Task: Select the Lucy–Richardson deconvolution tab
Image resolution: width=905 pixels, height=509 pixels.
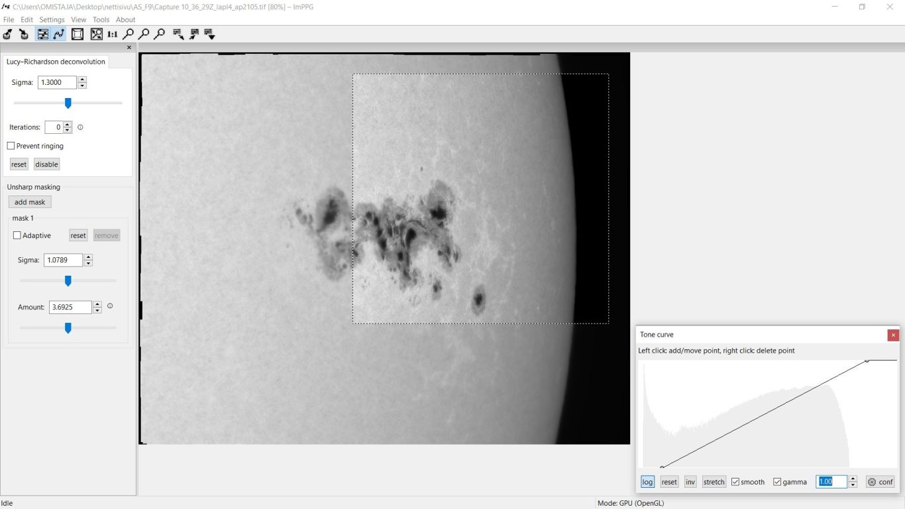Action: coord(56,62)
